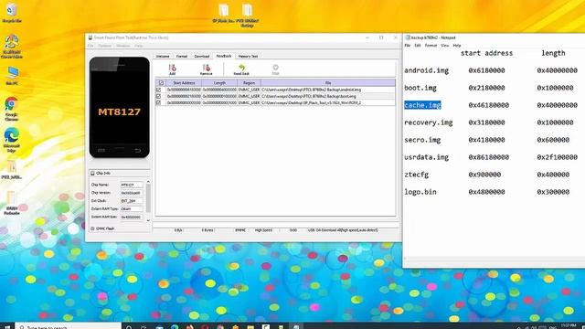This screenshot has width=585, height=329.
Task: Switch to the Readback tab
Action: click(x=224, y=56)
